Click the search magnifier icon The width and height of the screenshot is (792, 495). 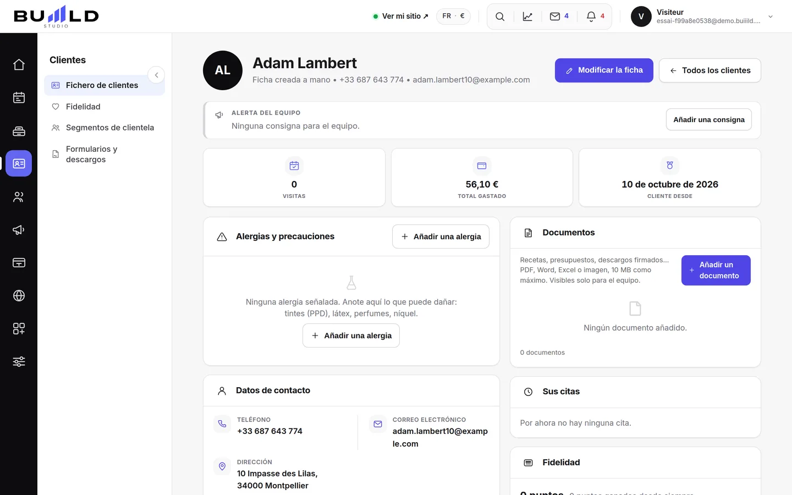500,16
